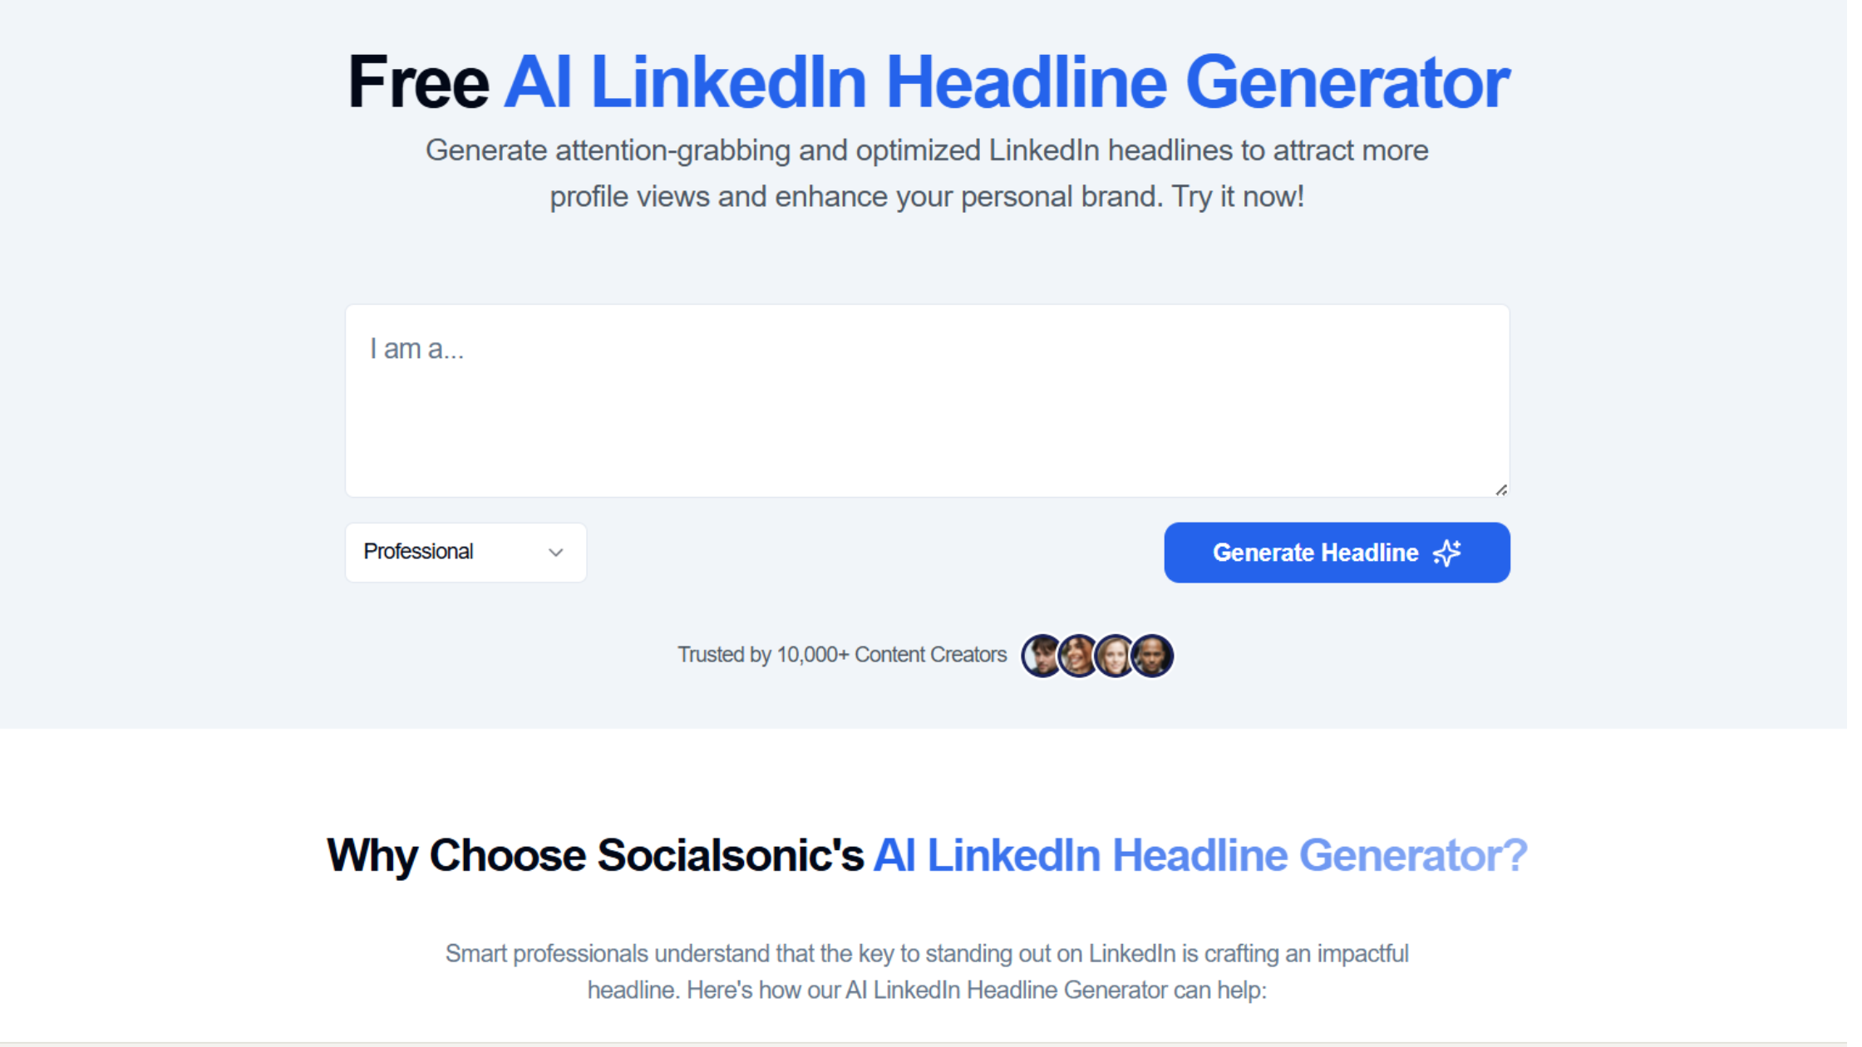Click the blonde woman's creator avatar

[x=1115, y=656]
